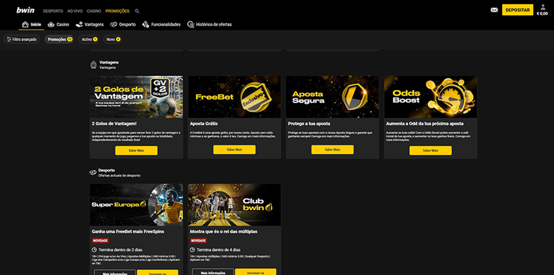554x275 pixels.
Task: Click the Vantagens hand icon
Action: coord(79,24)
